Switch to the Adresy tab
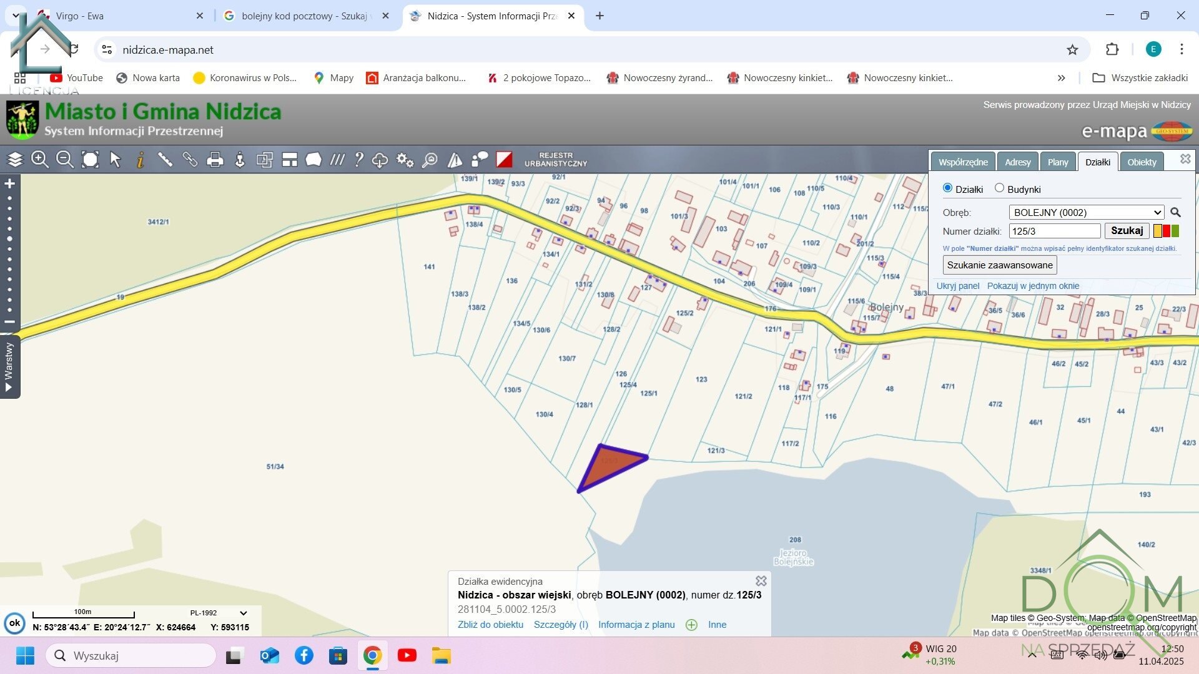Image resolution: width=1199 pixels, height=674 pixels. point(1017,162)
